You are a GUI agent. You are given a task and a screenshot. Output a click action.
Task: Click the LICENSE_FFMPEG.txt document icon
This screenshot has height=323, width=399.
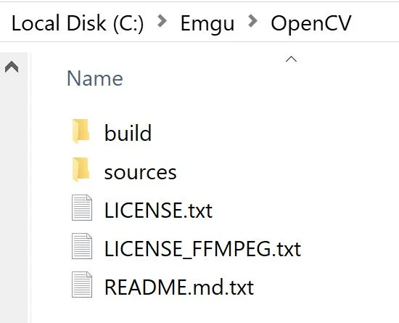[x=82, y=246]
